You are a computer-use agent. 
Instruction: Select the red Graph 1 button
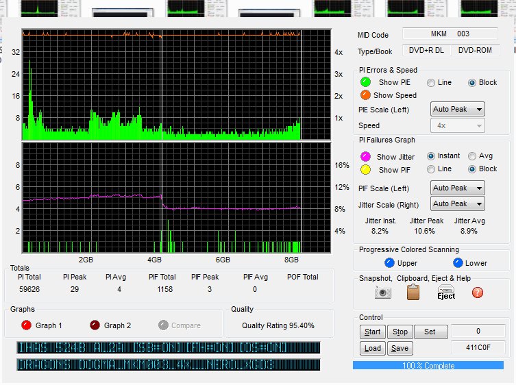coord(26,325)
